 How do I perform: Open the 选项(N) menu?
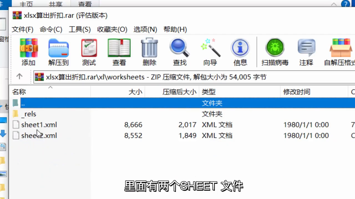pos(145,29)
